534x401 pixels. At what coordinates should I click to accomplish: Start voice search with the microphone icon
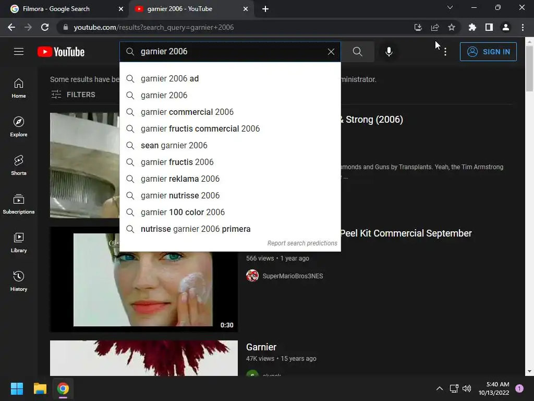(389, 52)
